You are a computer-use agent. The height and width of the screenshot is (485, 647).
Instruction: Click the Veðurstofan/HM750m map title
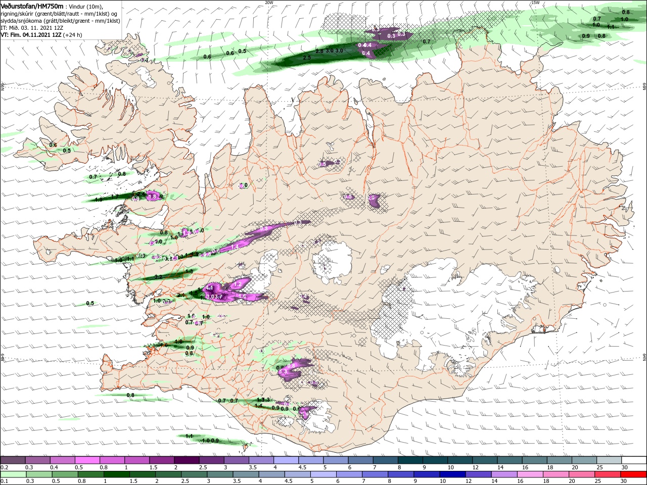tap(32, 6)
